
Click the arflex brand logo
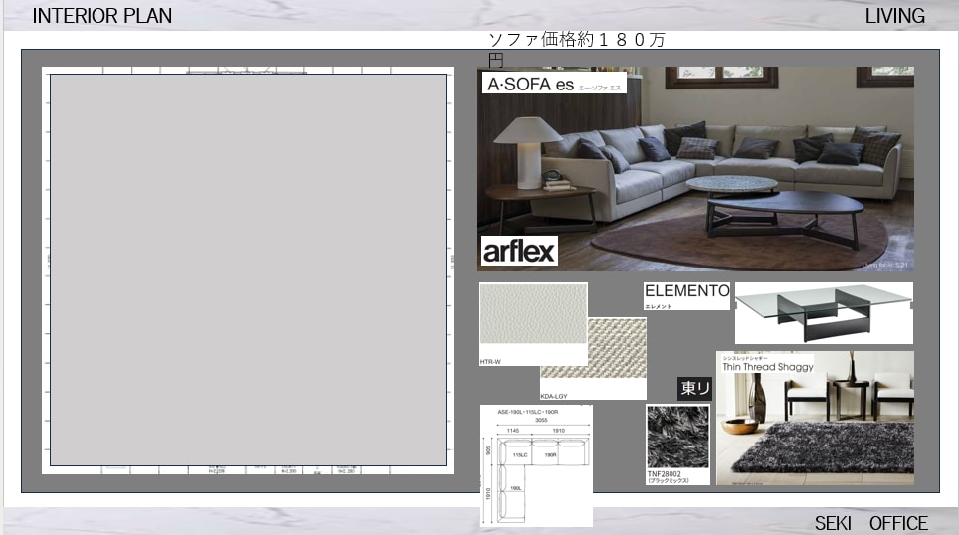[520, 251]
